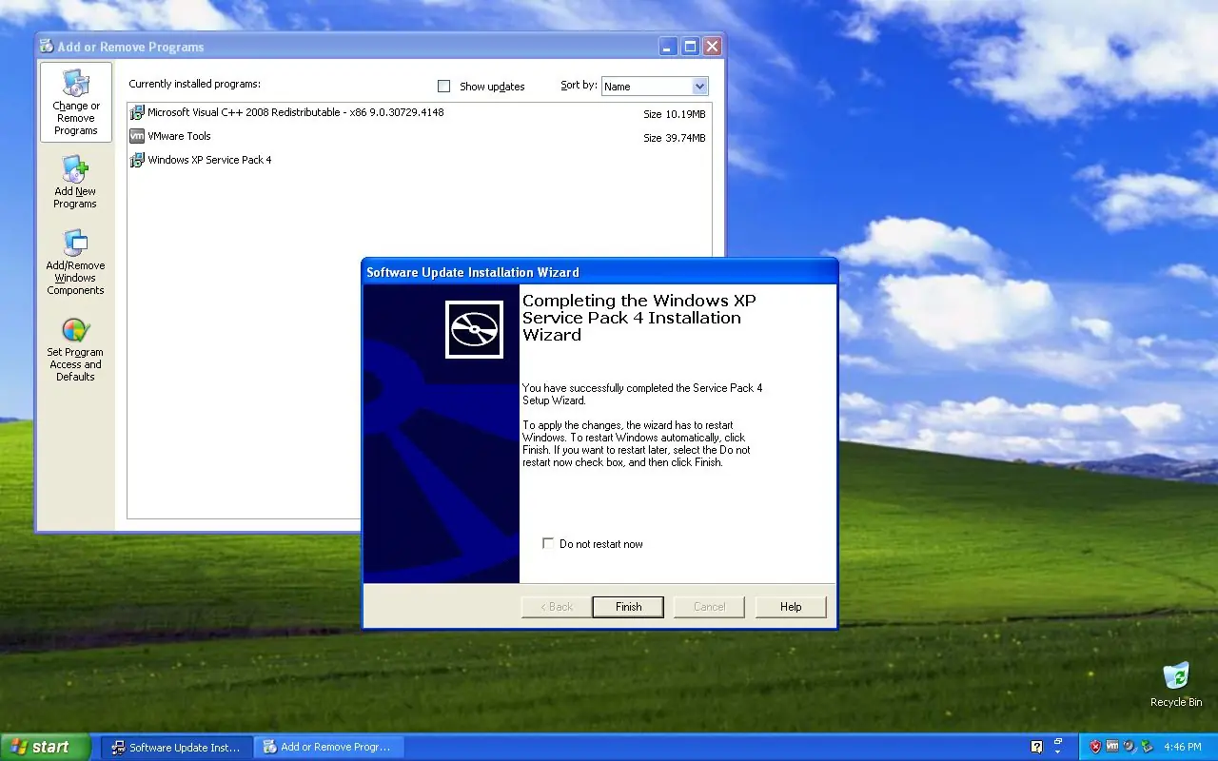
Task: Click the Security Center red shield tray icon
Action: point(1095,747)
